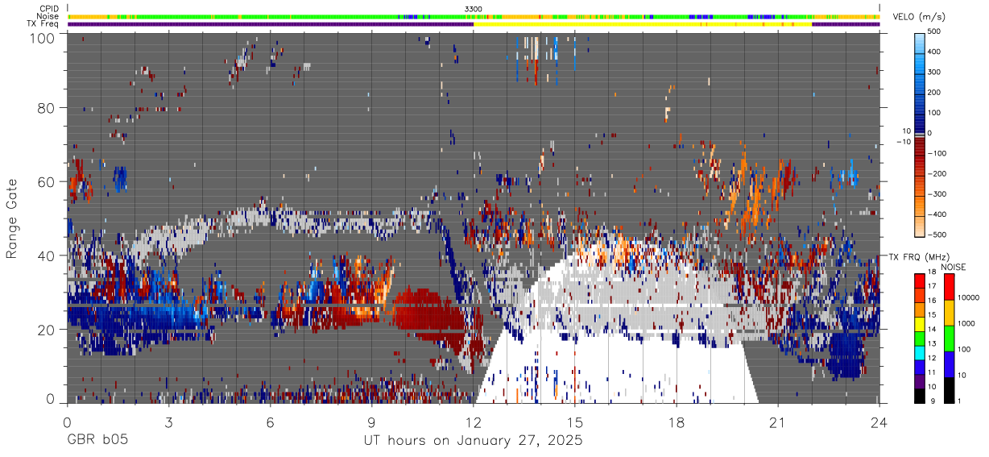Click x-axis tick label 12
This screenshot has width=989, height=457.
(474, 422)
